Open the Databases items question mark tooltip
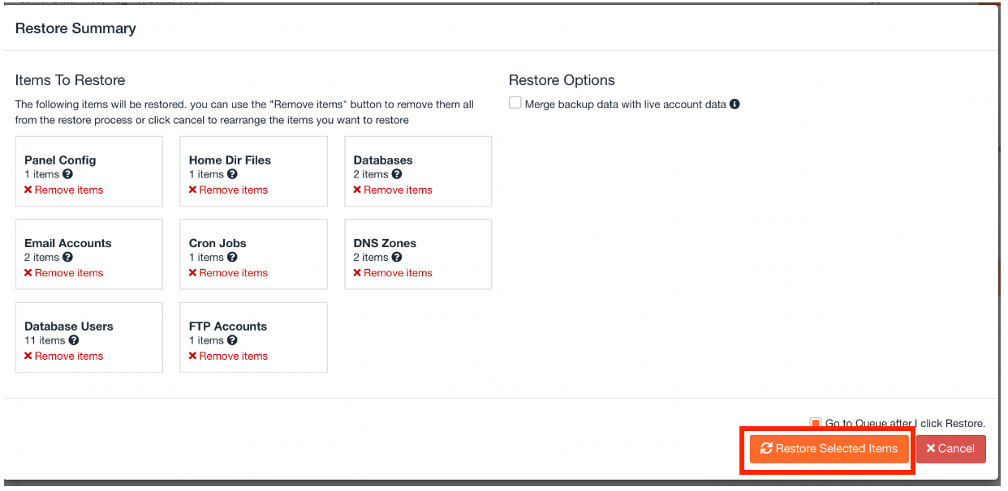The width and height of the screenshot is (1008, 491). tap(397, 174)
